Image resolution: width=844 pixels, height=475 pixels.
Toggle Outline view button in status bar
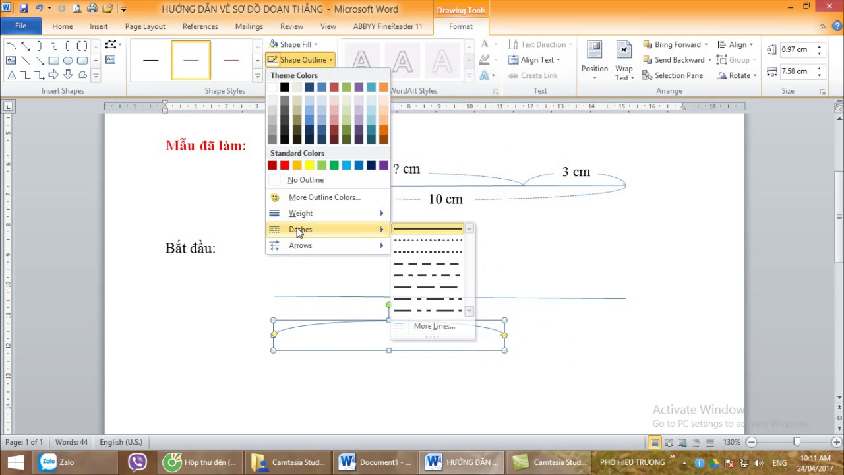[x=696, y=443]
